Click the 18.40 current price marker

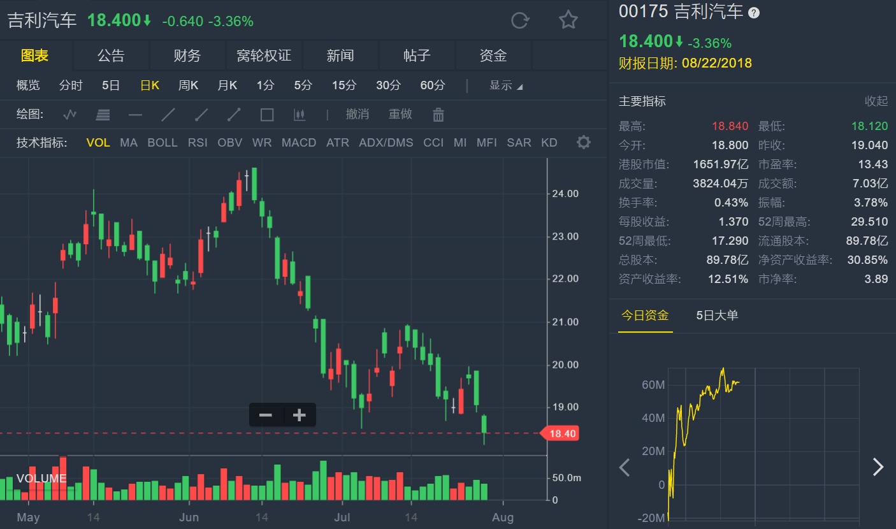[561, 433]
